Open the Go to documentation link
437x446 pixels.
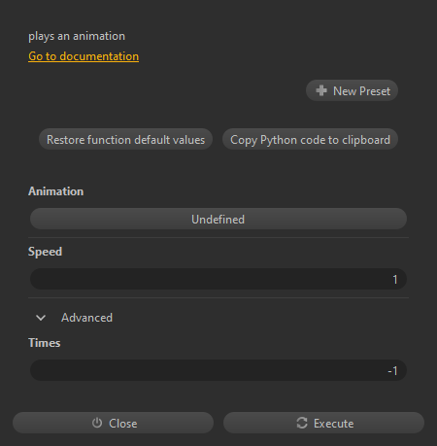click(x=84, y=56)
